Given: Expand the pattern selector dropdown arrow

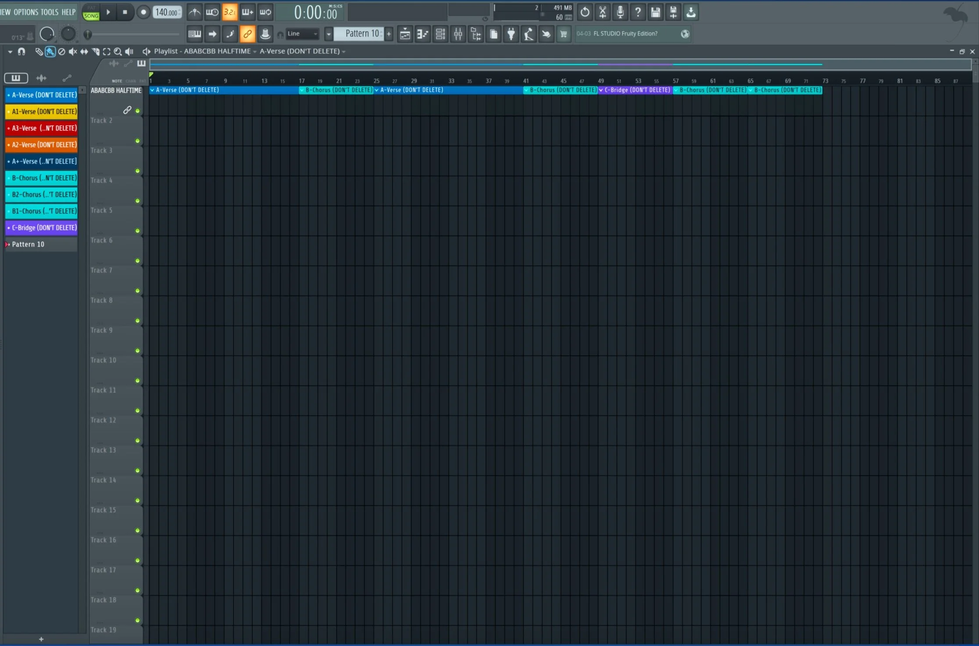Looking at the screenshot, I should tap(329, 34).
